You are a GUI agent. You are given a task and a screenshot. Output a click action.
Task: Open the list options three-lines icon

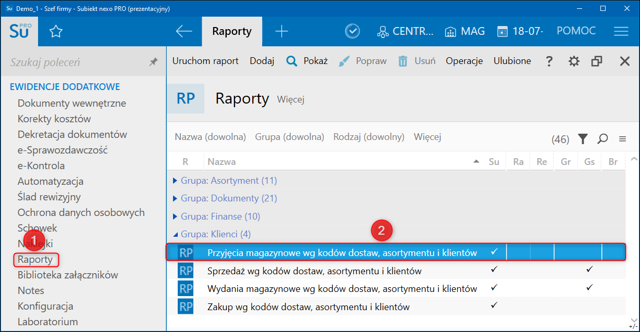pos(622,139)
